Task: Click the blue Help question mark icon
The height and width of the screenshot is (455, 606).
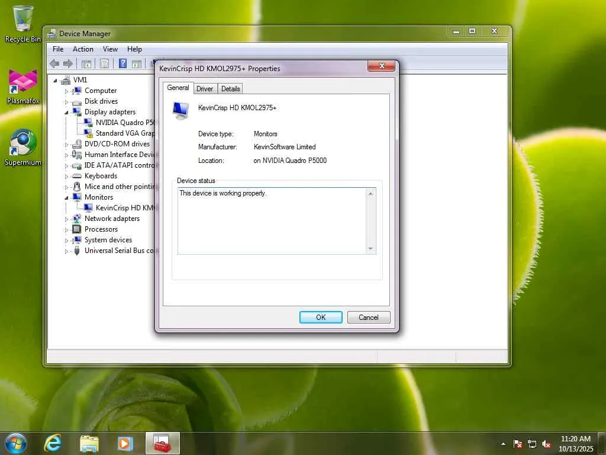Action: 123,64
